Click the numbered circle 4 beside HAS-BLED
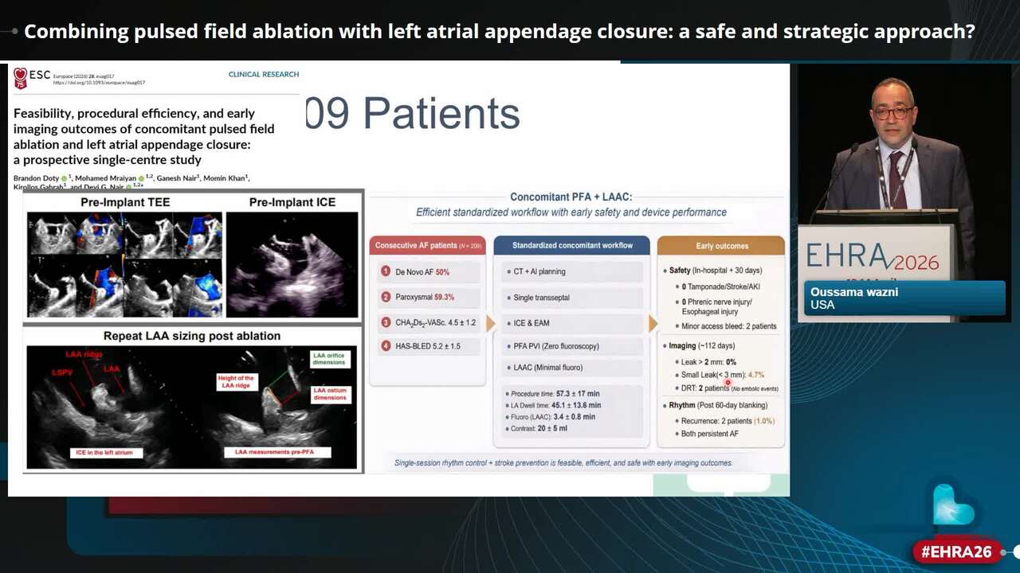1020x573 pixels. (x=386, y=346)
